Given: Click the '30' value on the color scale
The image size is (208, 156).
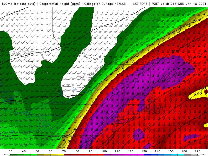Looking at the screenshot, I should 10,151.
